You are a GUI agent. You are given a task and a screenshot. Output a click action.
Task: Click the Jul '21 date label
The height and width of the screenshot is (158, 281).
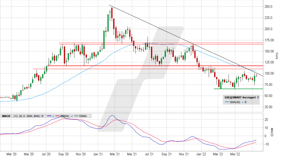coord(149,154)
